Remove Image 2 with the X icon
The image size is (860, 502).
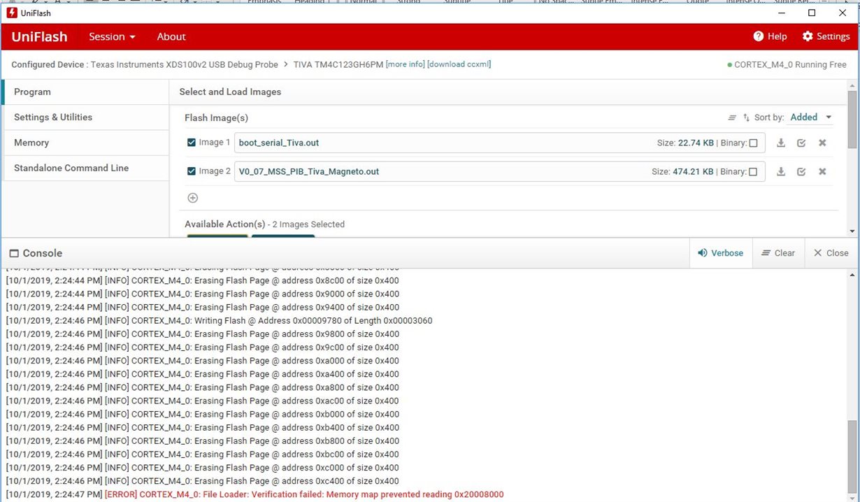click(x=822, y=171)
